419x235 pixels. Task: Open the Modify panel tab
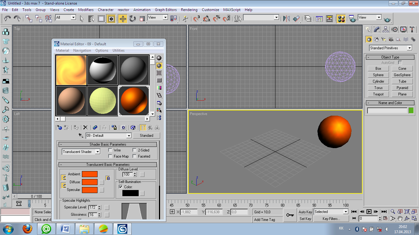tap(377, 29)
